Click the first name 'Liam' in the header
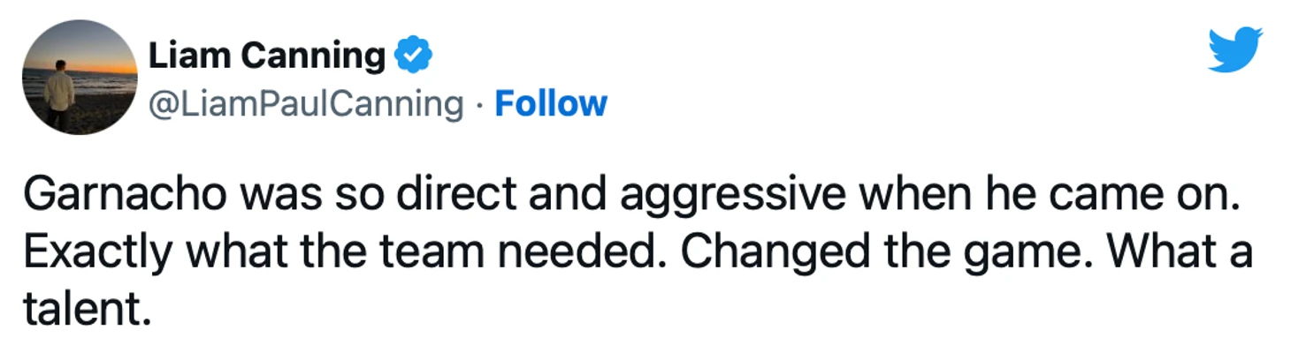 click(x=189, y=56)
